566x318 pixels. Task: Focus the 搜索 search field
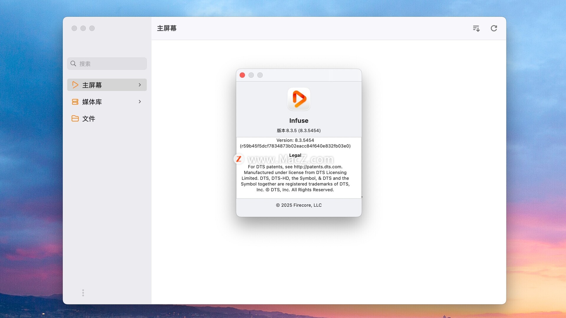[x=112, y=64]
